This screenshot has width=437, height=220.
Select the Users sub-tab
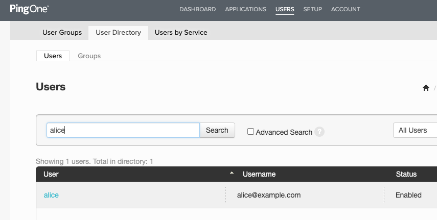coord(53,56)
